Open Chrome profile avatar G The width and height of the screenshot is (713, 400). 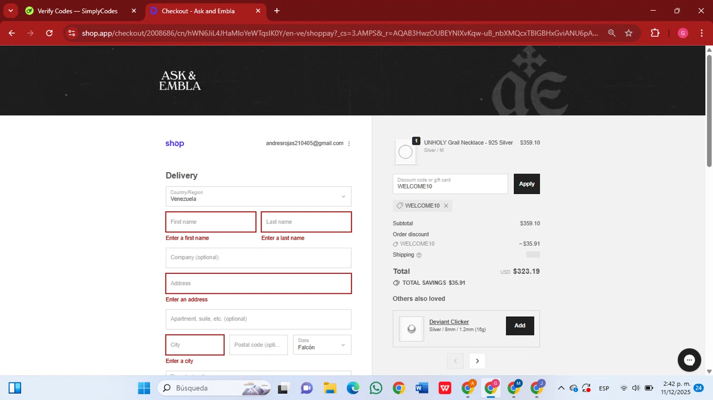(683, 33)
